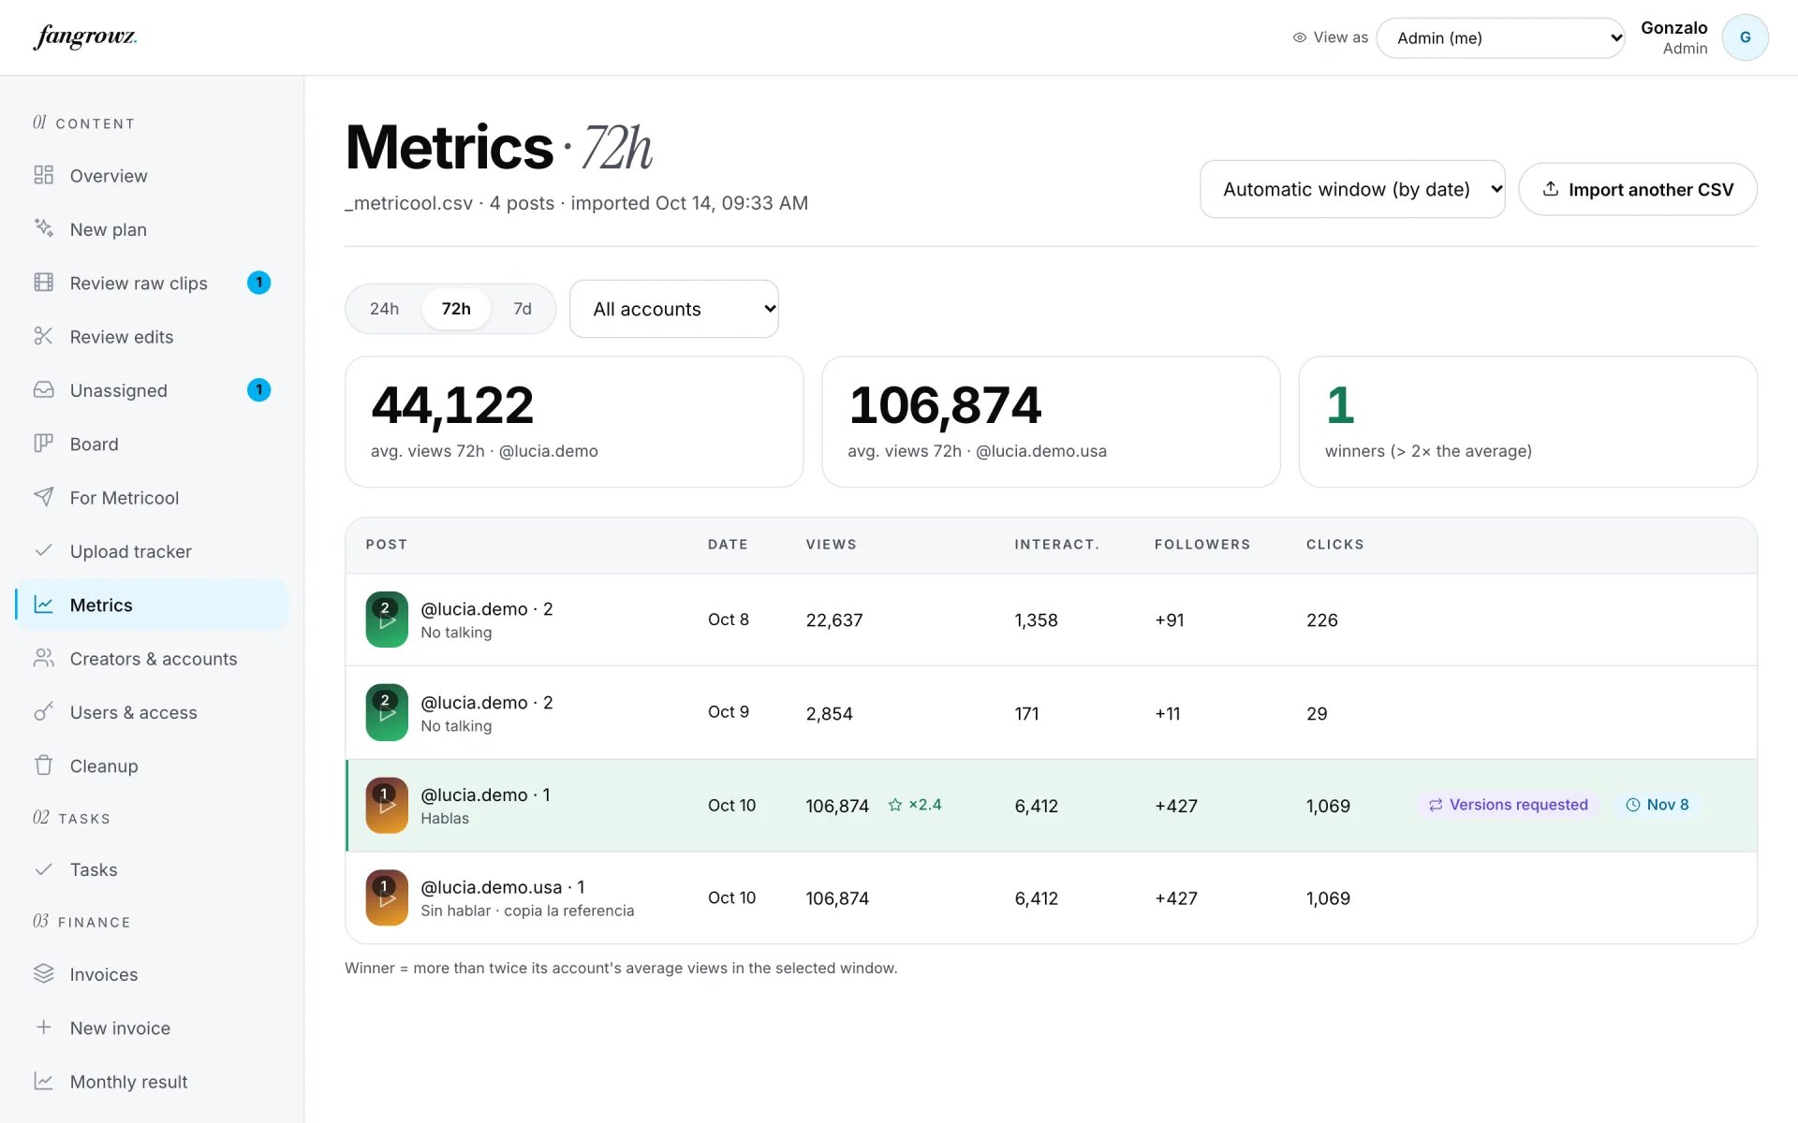Click the Versions requested badge
The width and height of the screenshot is (1798, 1123).
pos(1509,805)
